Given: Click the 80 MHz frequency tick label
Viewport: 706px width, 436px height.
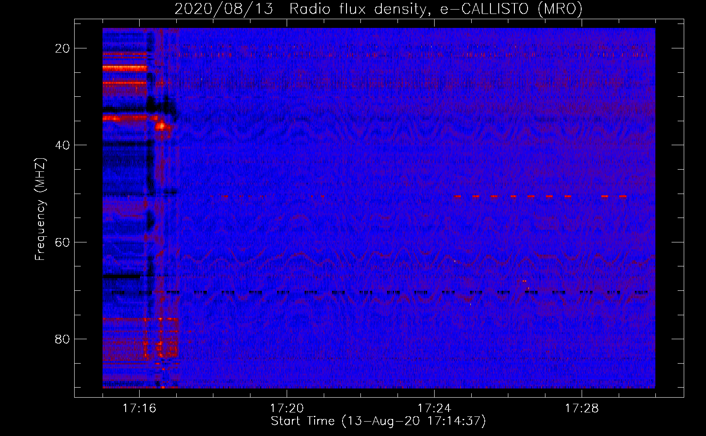Looking at the screenshot, I should tap(62, 339).
